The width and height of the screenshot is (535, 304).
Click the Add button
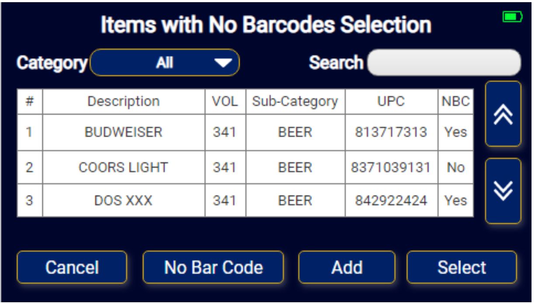point(347,267)
